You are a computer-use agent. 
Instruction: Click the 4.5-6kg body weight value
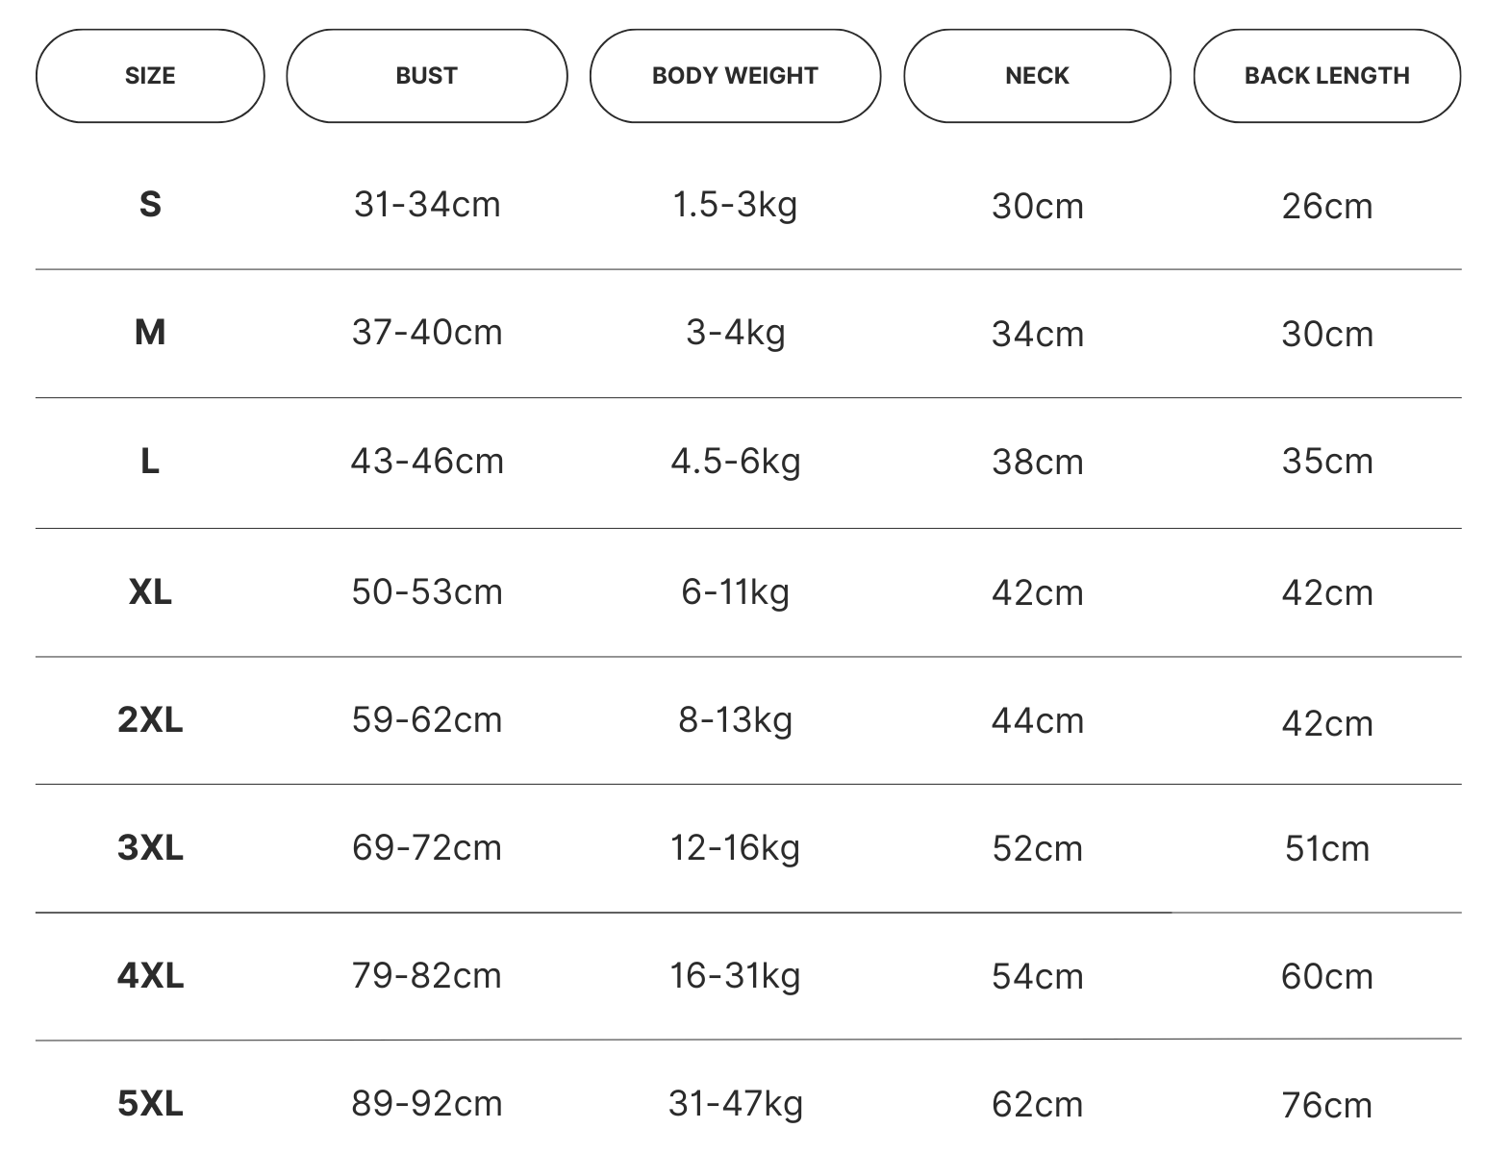click(x=736, y=462)
